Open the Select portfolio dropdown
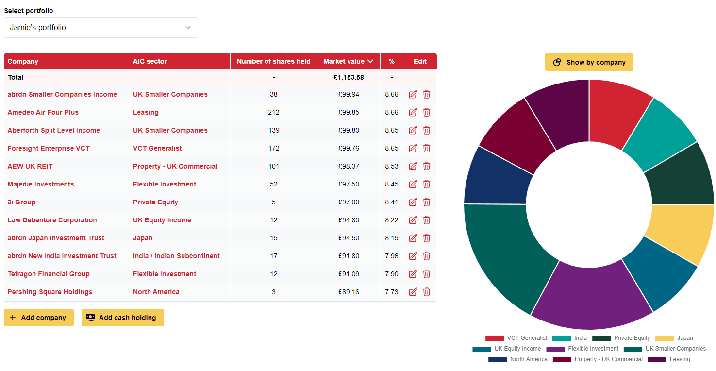This screenshot has width=716, height=371. [101, 28]
